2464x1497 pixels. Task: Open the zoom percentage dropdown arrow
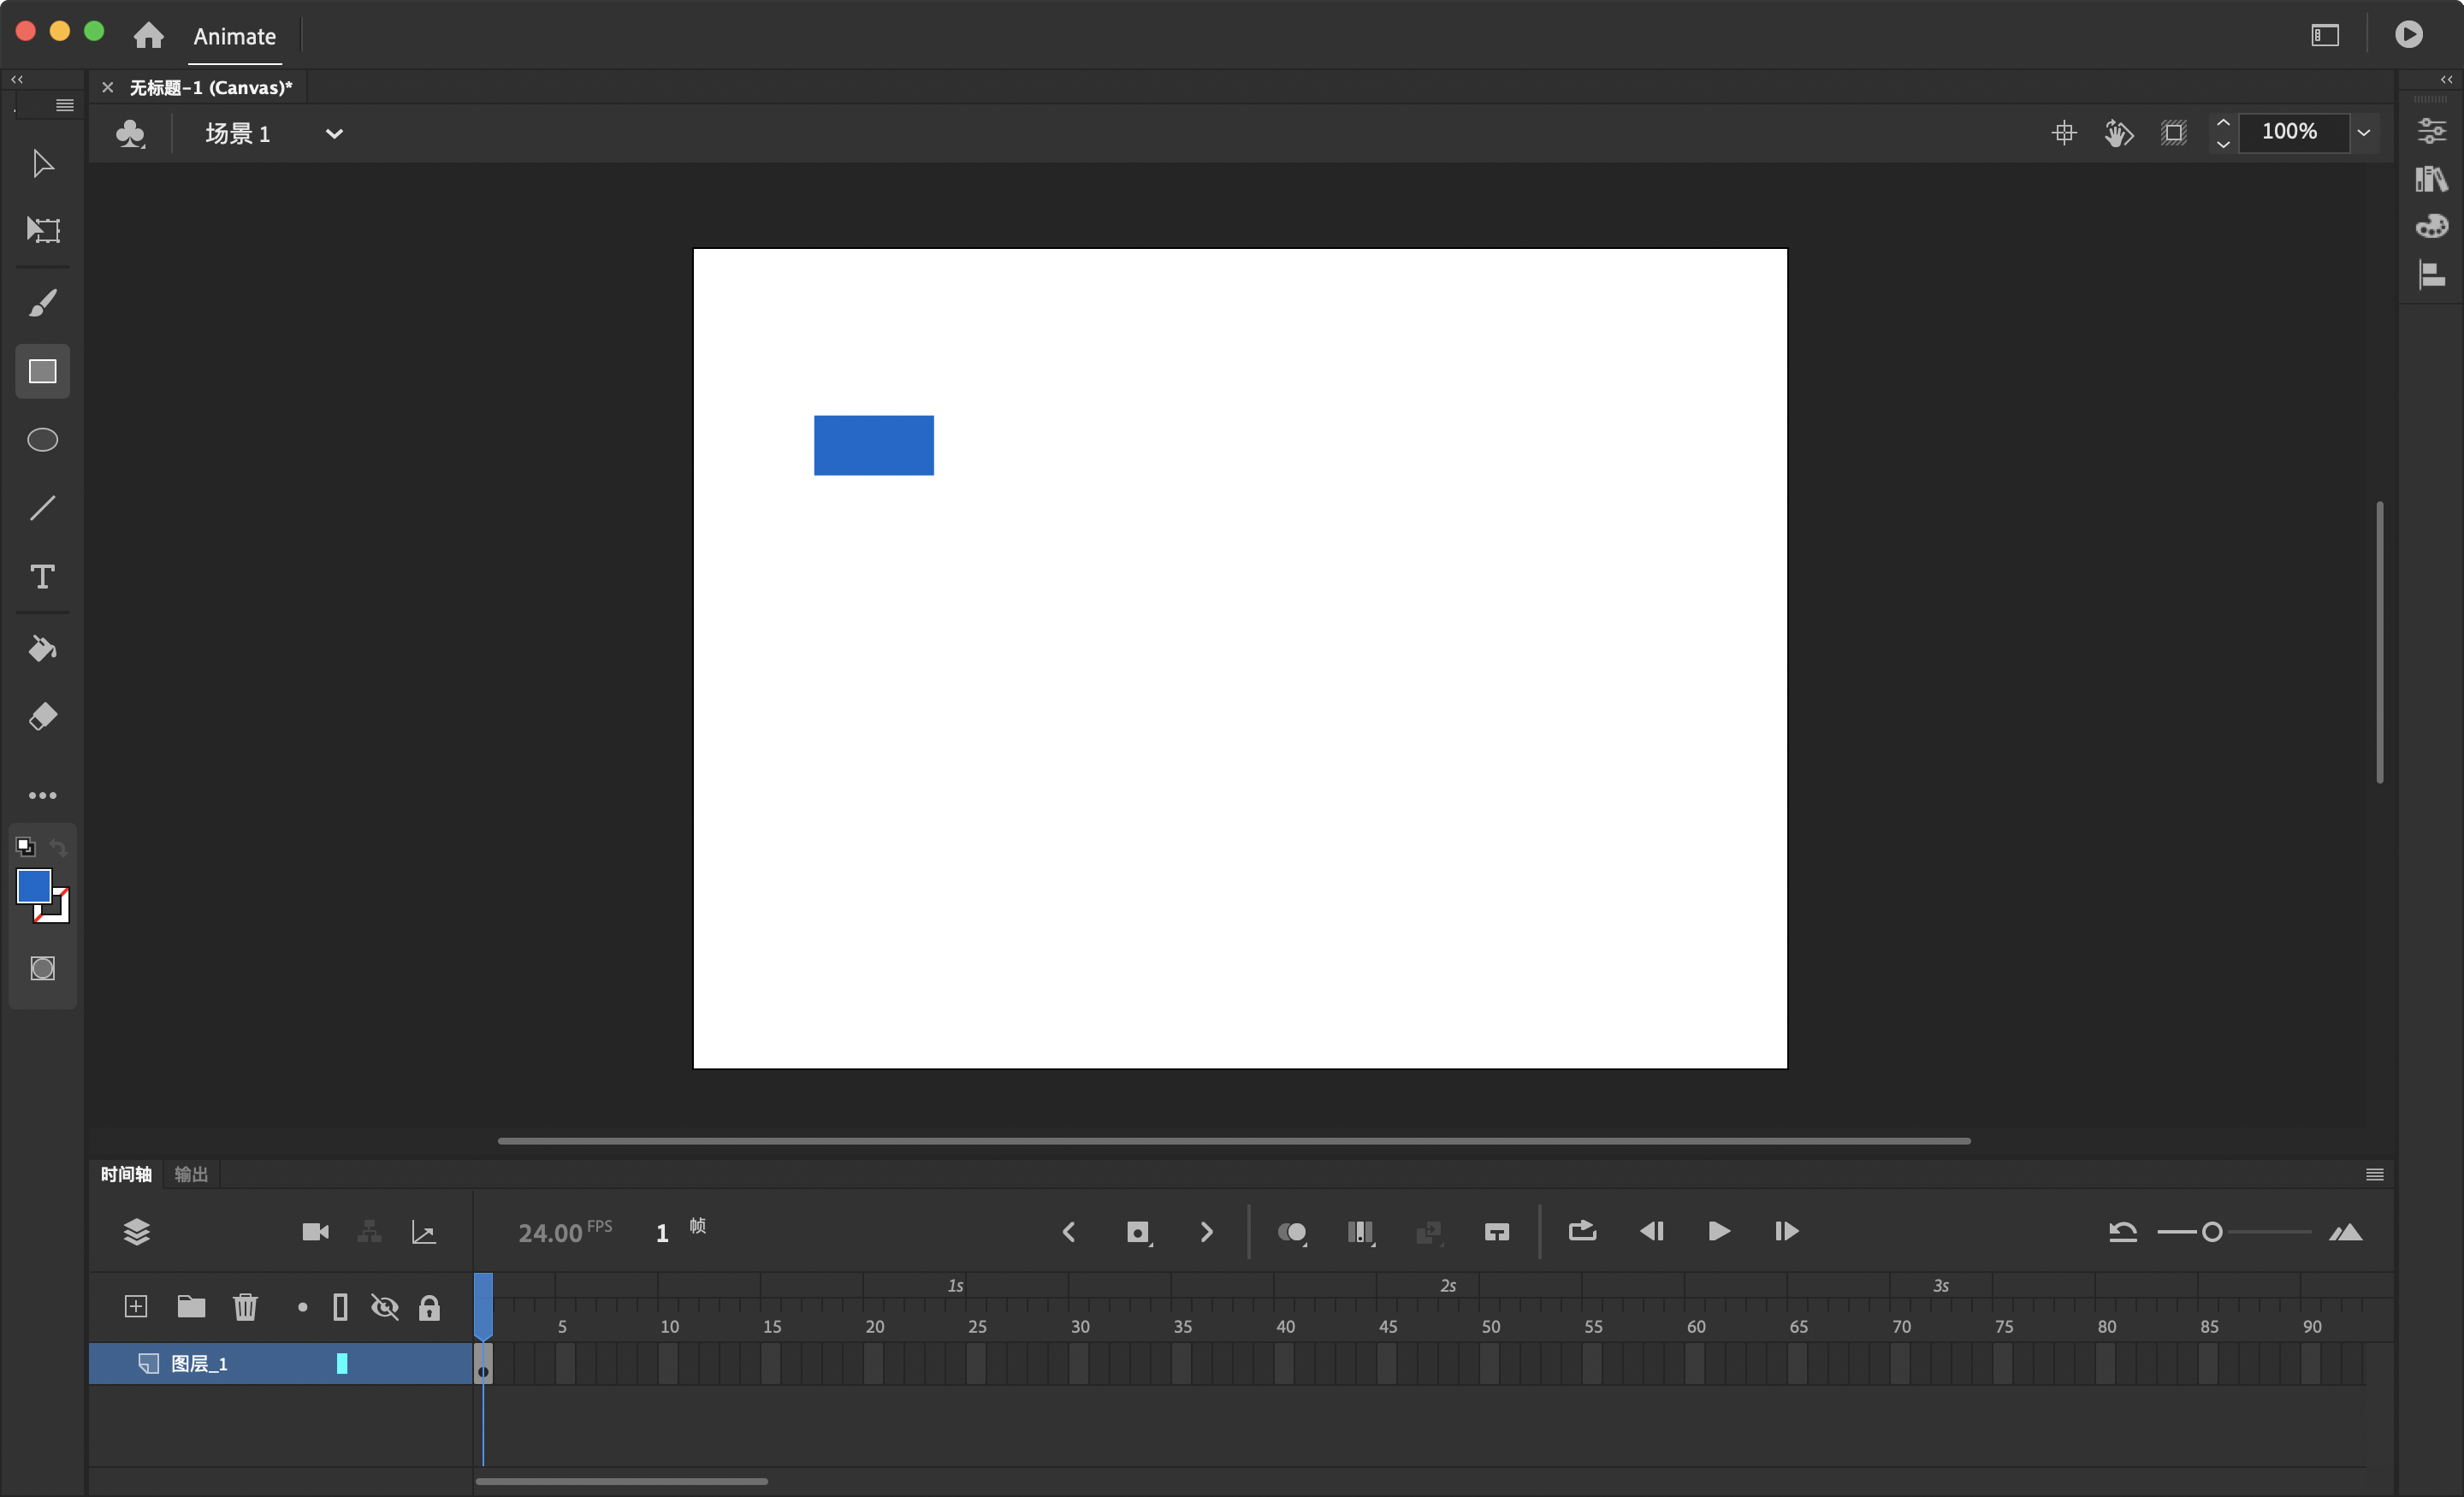2364,132
